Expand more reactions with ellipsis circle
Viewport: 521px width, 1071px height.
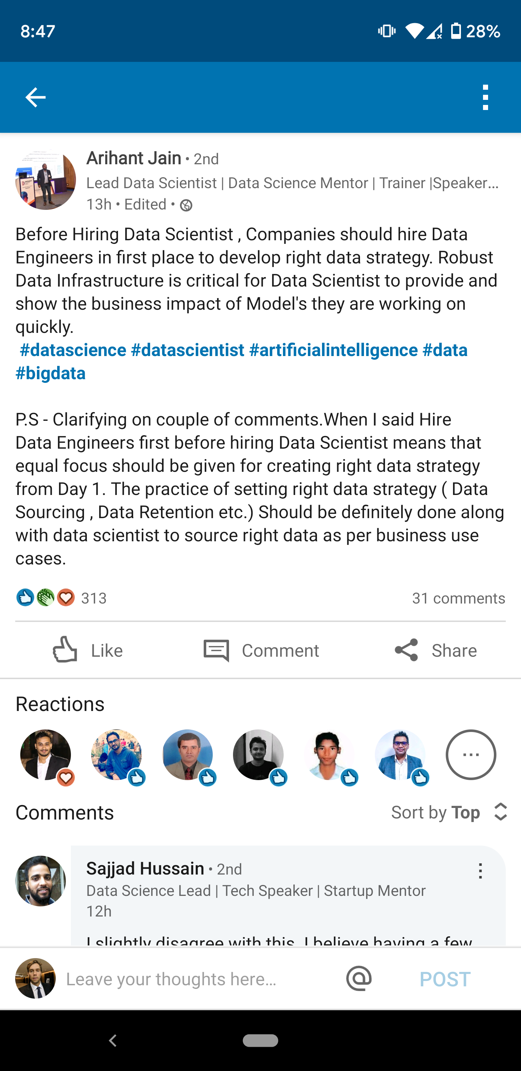(471, 755)
